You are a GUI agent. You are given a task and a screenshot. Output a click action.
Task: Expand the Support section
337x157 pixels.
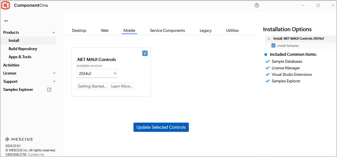pos(54,82)
